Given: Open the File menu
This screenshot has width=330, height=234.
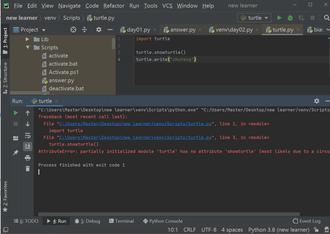Looking at the screenshot, I should click(18, 6).
